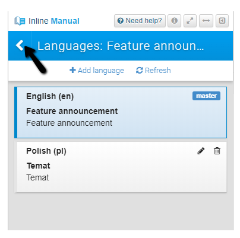
Task: Click Add language link
Action: 97,70
